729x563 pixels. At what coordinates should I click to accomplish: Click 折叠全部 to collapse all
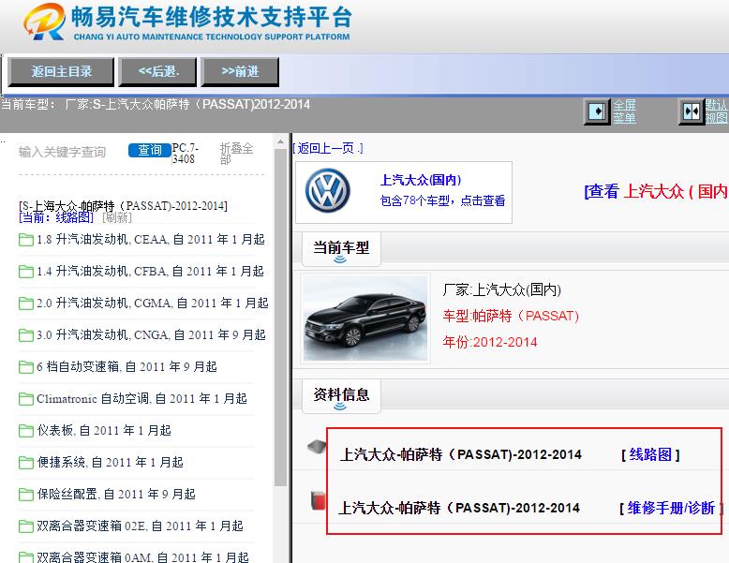(236, 154)
